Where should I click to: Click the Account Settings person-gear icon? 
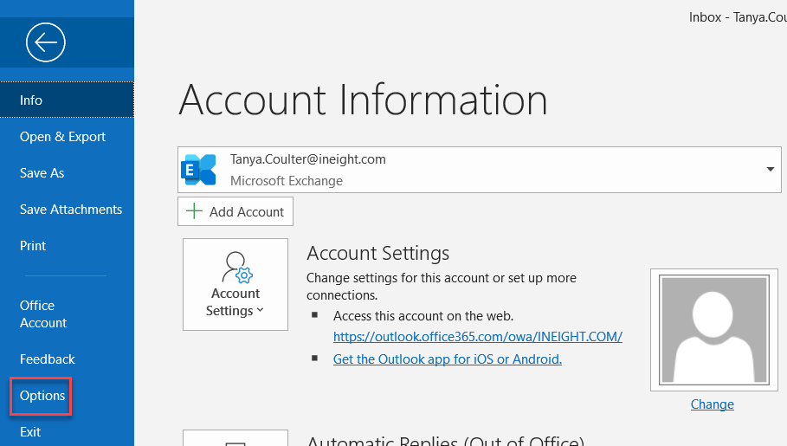click(237, 268)
